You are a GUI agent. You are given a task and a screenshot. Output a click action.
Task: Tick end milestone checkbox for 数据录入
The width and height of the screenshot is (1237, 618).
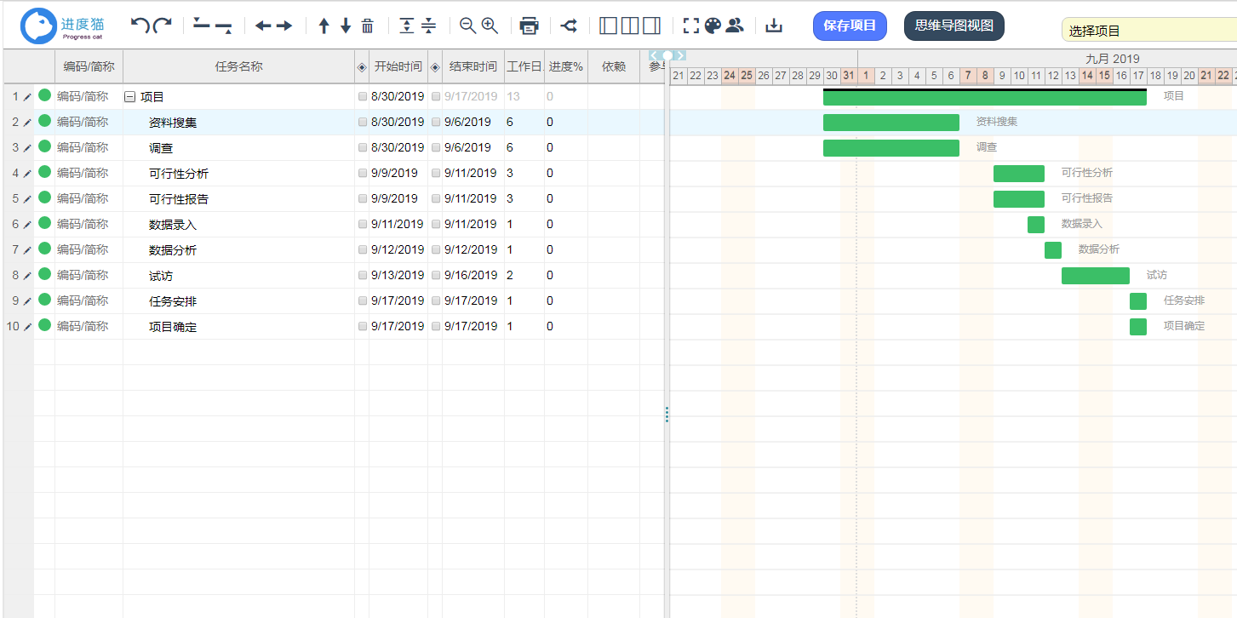[436, 225]
